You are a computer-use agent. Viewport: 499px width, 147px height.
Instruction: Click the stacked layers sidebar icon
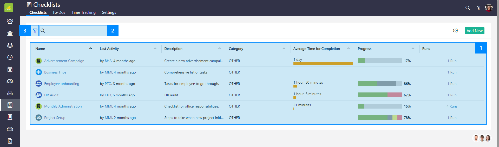[x=10, y=45]
